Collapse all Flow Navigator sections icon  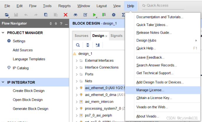tap(51, 24)
